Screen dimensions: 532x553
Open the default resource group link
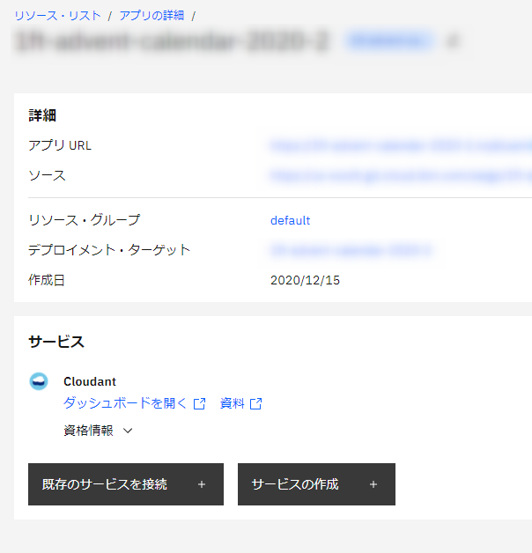point(290,221)
